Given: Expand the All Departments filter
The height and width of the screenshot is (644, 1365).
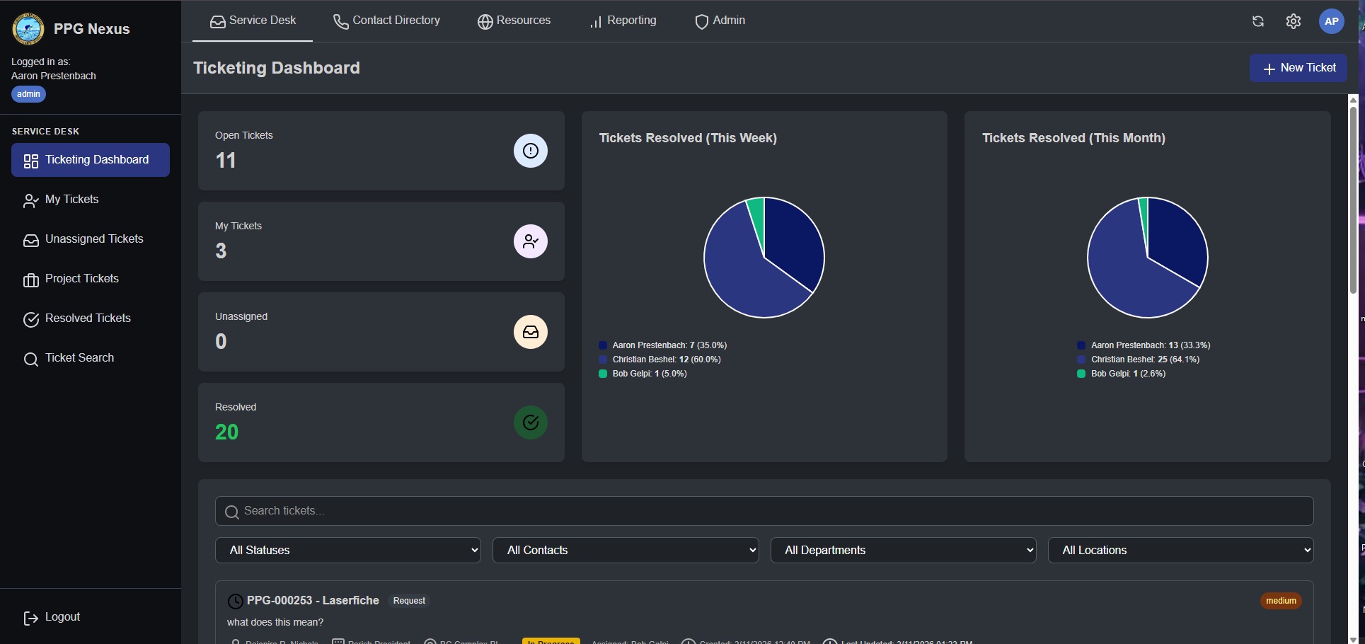Looking at the screenshot, I should point(902,550).
